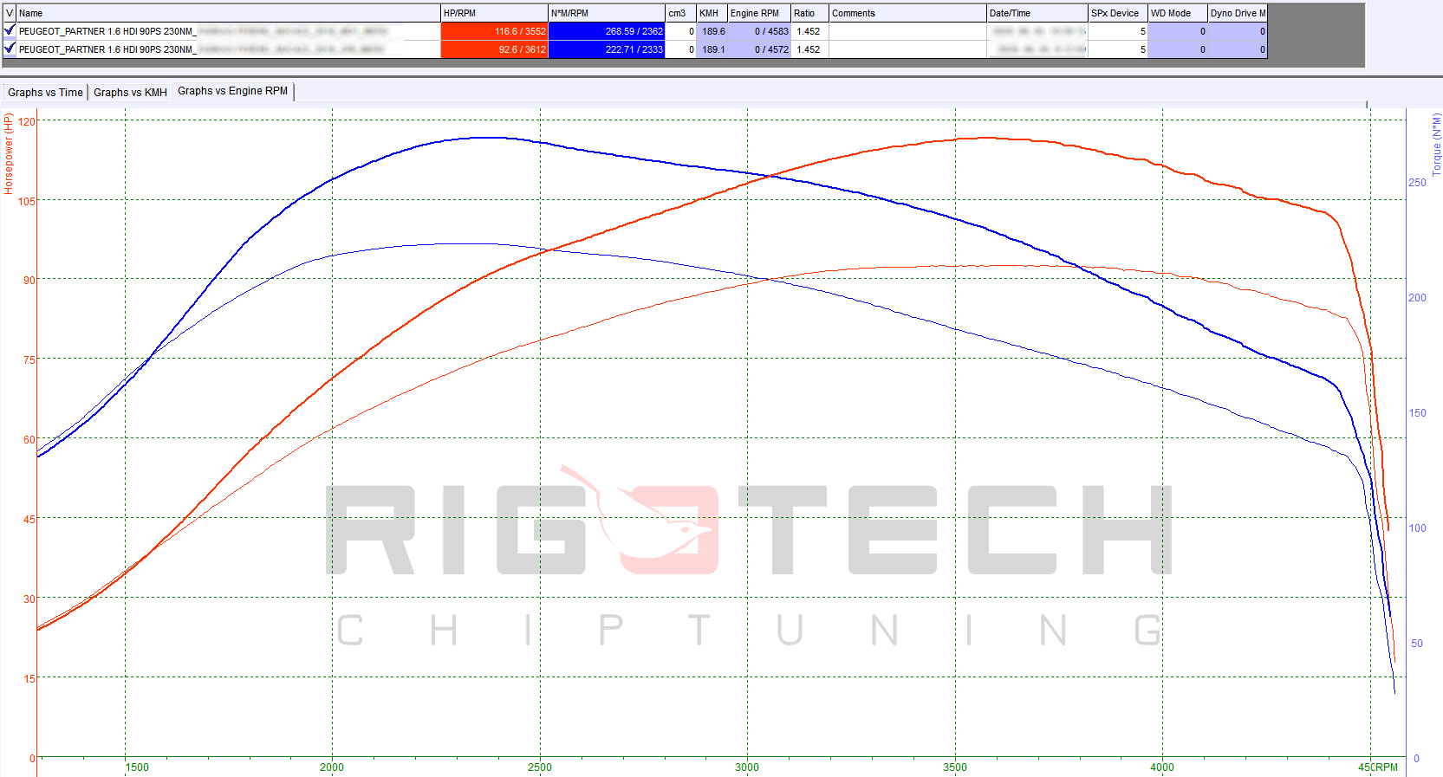Click the SPx Device column header
Image resolution: width=1443 pixels, height=777 pixels.
(1118, 13)
